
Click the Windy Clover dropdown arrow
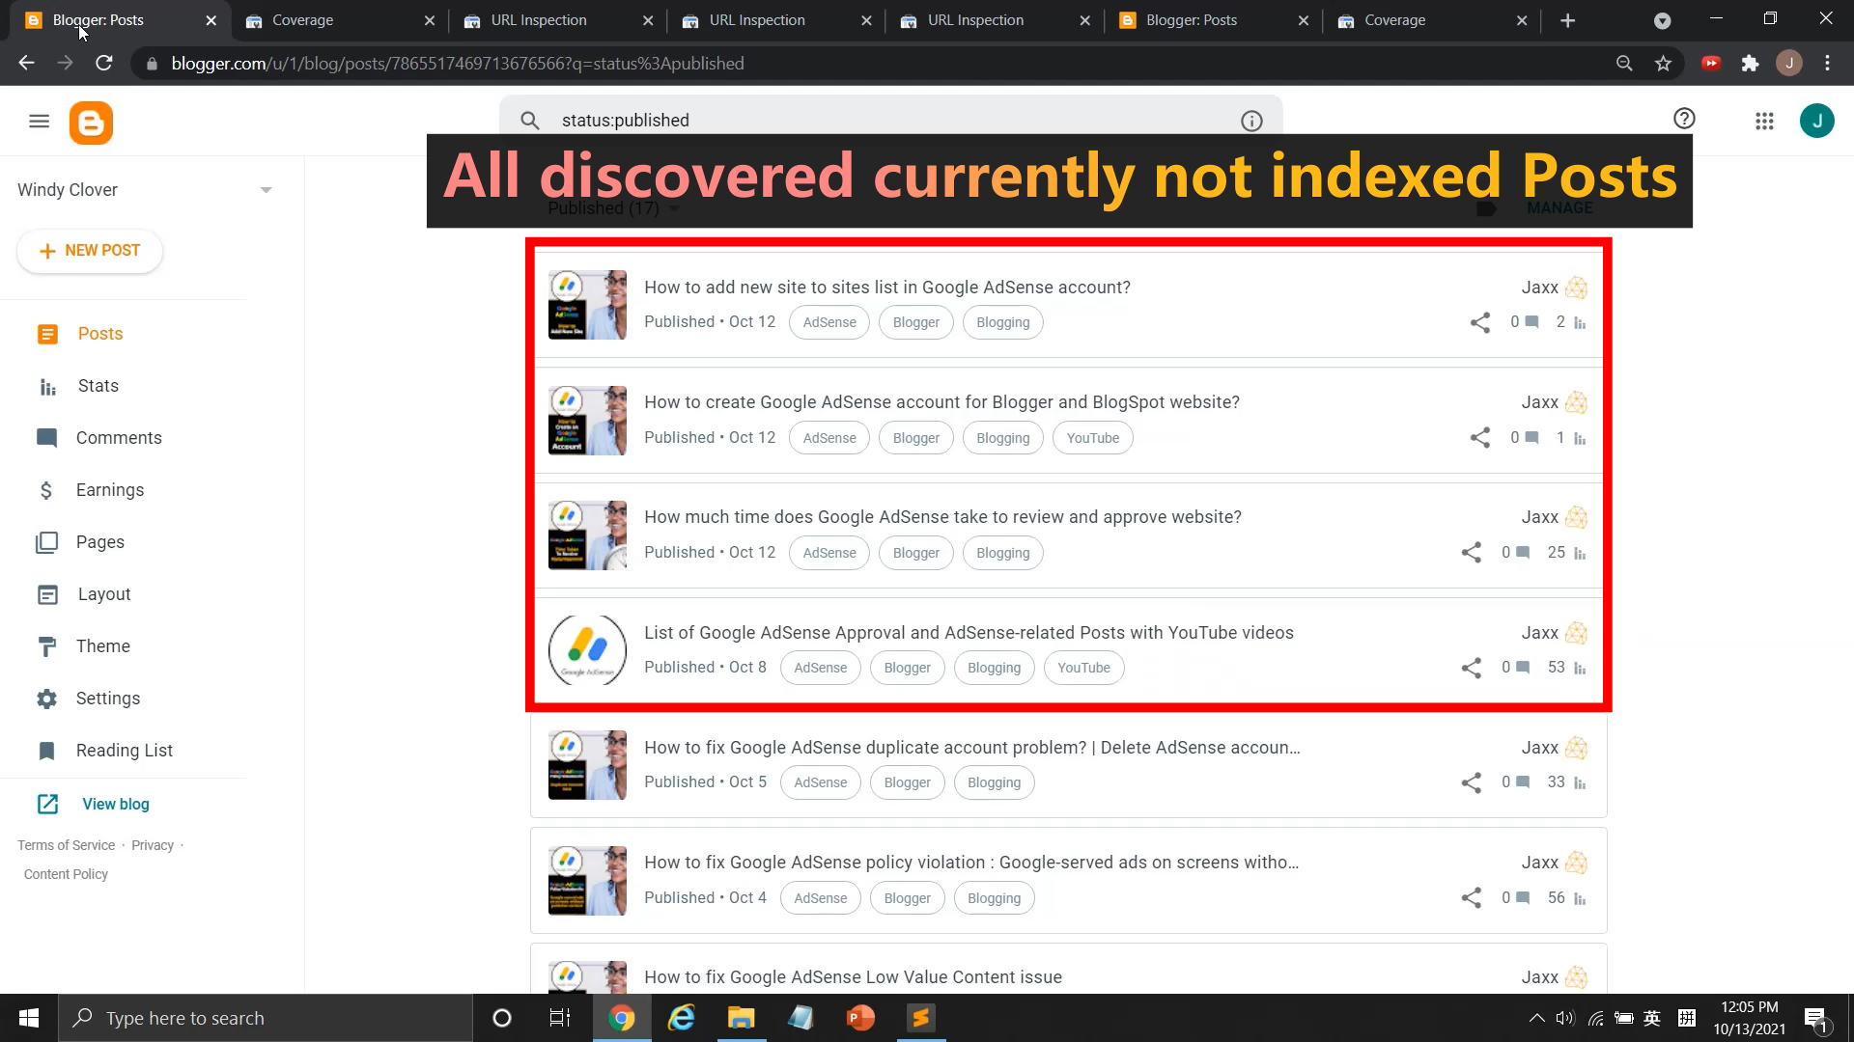tap(267, 188)
